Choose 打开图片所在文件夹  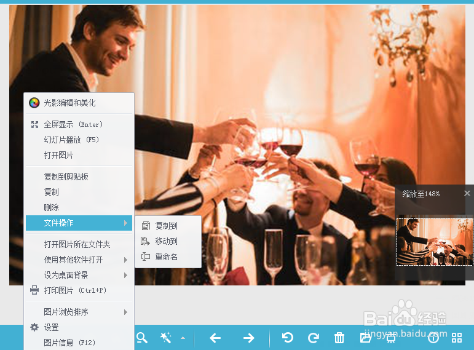click(79, 244)
